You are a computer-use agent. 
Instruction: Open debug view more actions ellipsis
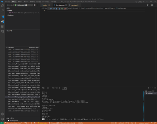tap(37, 5)
